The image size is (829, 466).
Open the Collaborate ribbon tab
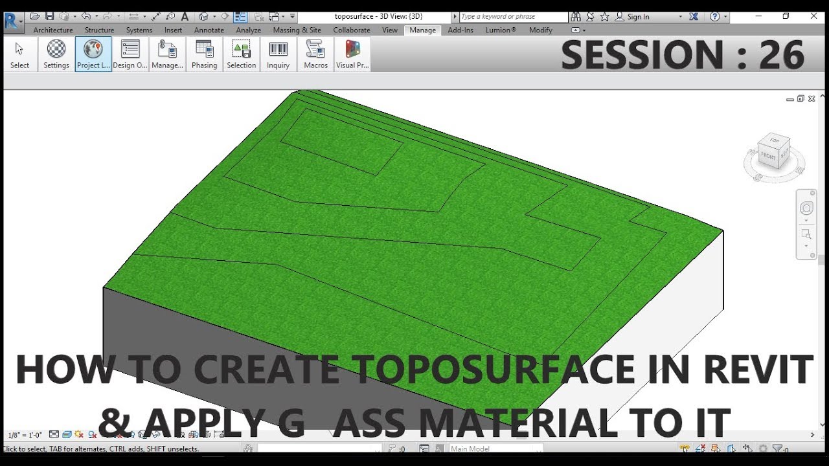click(x=352, y=30)
